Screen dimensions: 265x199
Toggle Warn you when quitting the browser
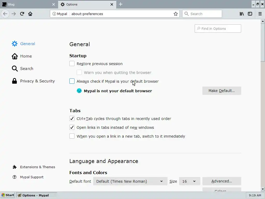tap(79, 73)
